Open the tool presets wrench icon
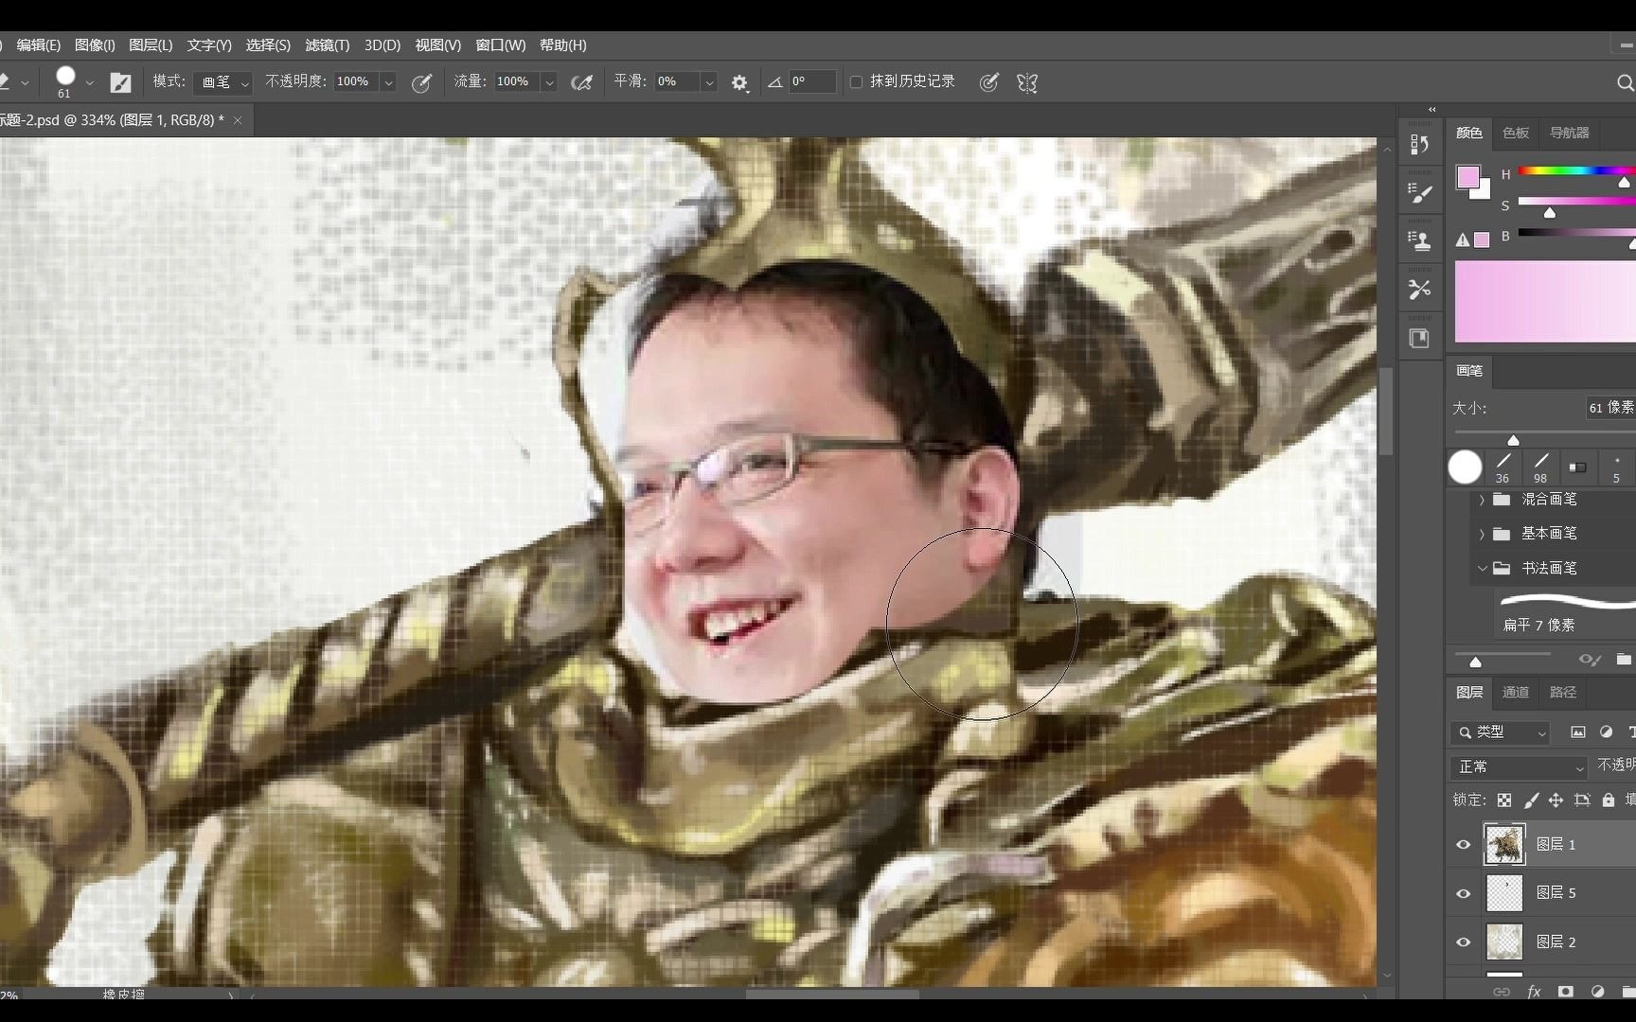This screenshot has width=1636, height=1022. click(x=1419, y=289)
